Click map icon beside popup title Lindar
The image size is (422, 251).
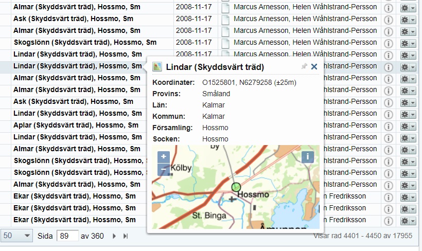click(x=157, y=67)
